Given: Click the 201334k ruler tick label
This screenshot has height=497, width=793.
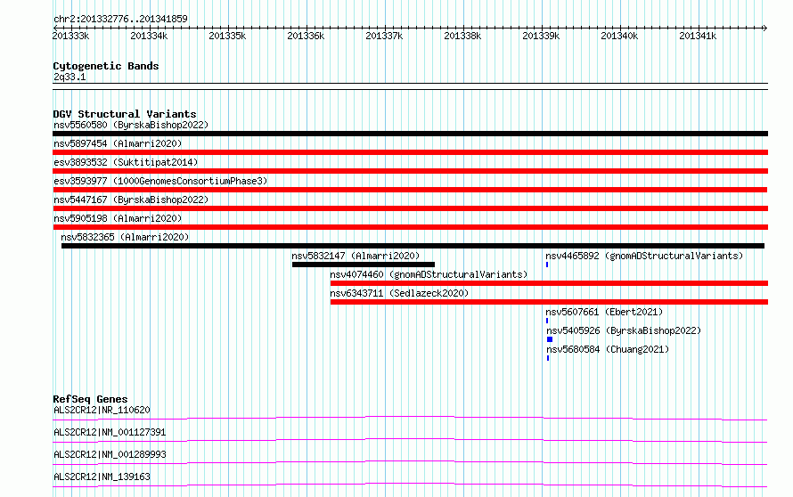Looking at the screenshot, I should click(149, 36).
